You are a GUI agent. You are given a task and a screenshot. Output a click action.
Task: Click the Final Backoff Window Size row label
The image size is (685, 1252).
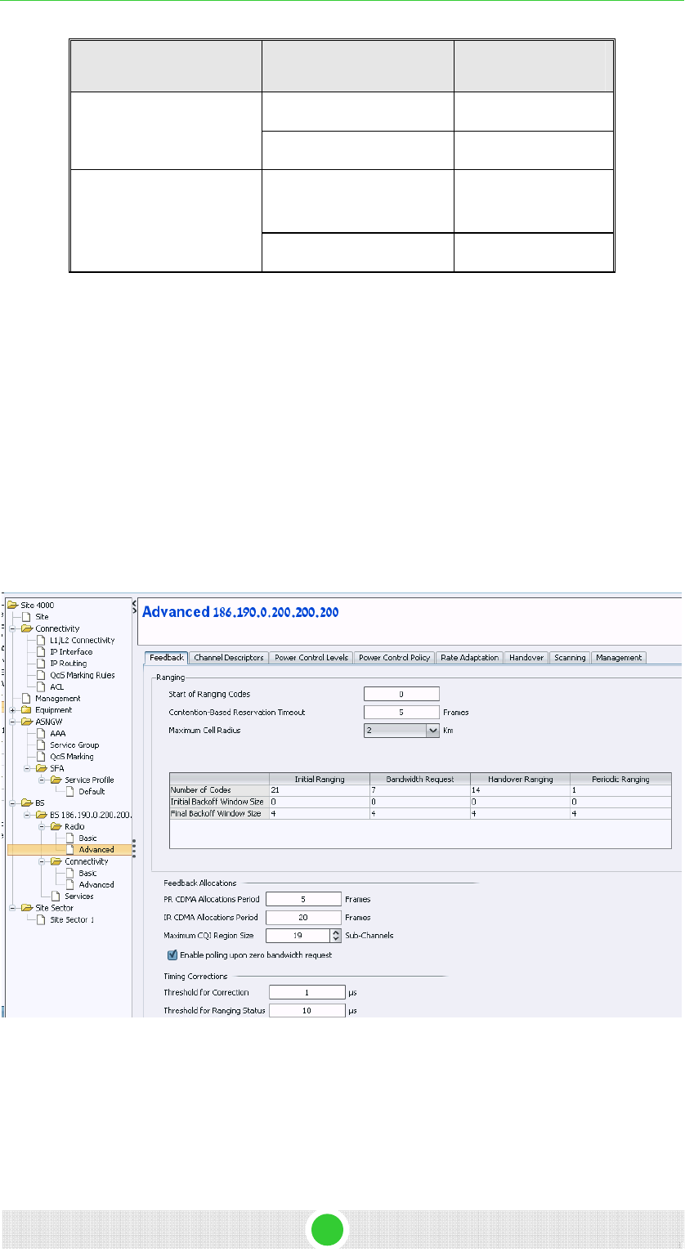219,813
